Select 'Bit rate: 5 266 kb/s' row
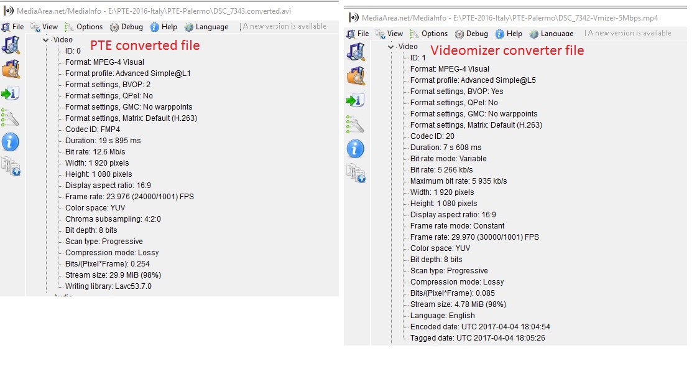This screenshot has width=697, height=386. pyautogui.click(x=441, y=169)
